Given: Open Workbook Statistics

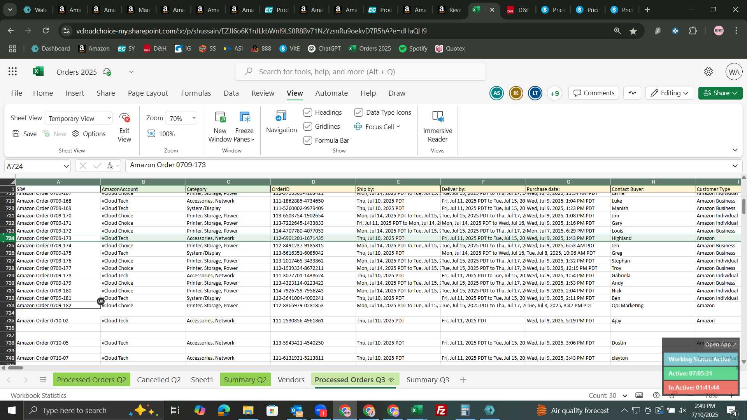Looking at the screenshot, I should point(39,395).
